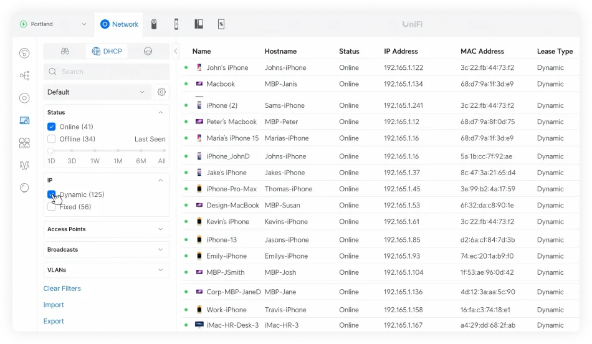Click the iPhone (2) device icon

199,105
